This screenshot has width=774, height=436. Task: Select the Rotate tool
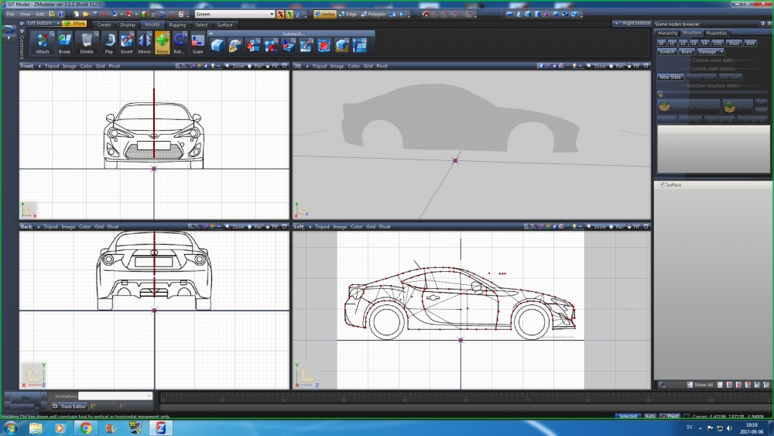180,43
